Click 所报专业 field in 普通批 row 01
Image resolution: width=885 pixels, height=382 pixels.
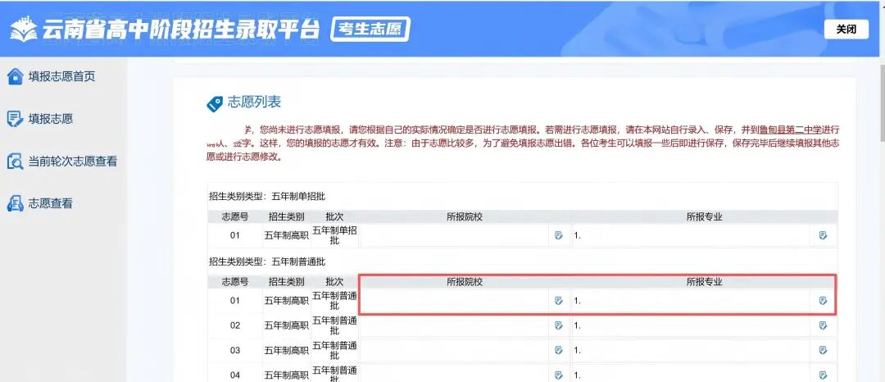[x=690, y=301]
